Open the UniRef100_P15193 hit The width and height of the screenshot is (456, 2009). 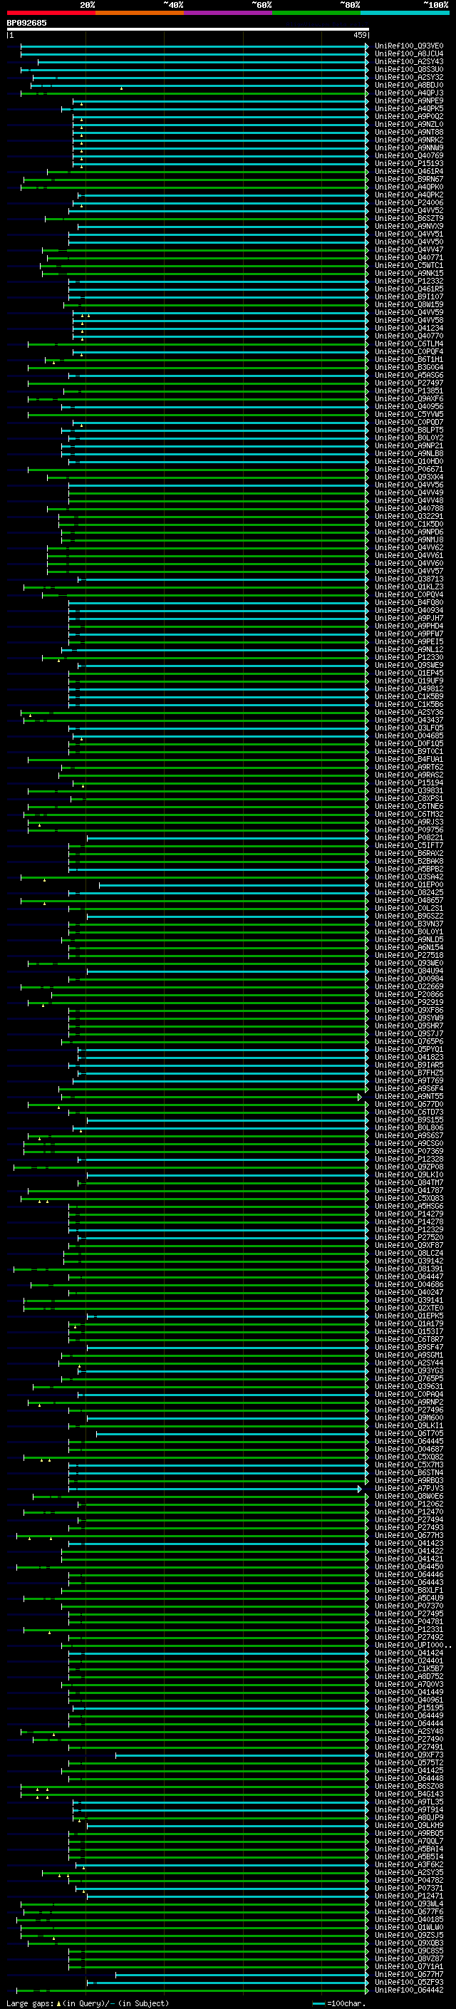point(408,164)
